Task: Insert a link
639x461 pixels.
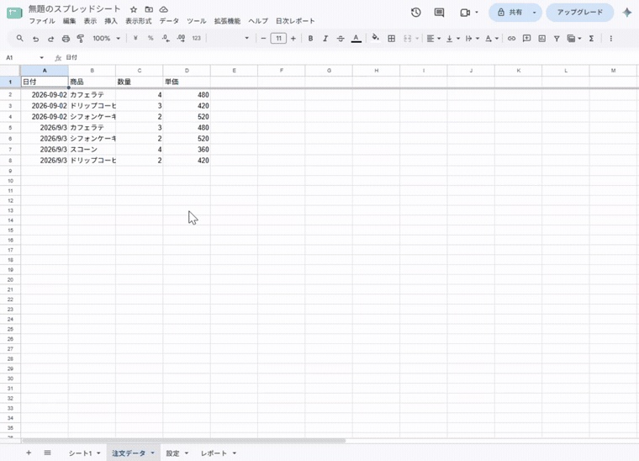Action: coord(511,39)
